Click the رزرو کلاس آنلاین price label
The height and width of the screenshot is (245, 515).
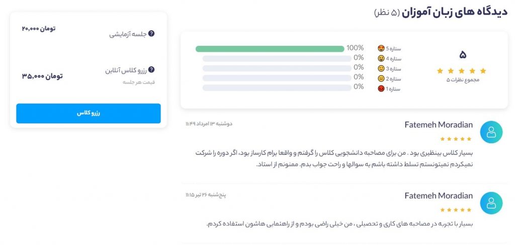coord(126,70)
